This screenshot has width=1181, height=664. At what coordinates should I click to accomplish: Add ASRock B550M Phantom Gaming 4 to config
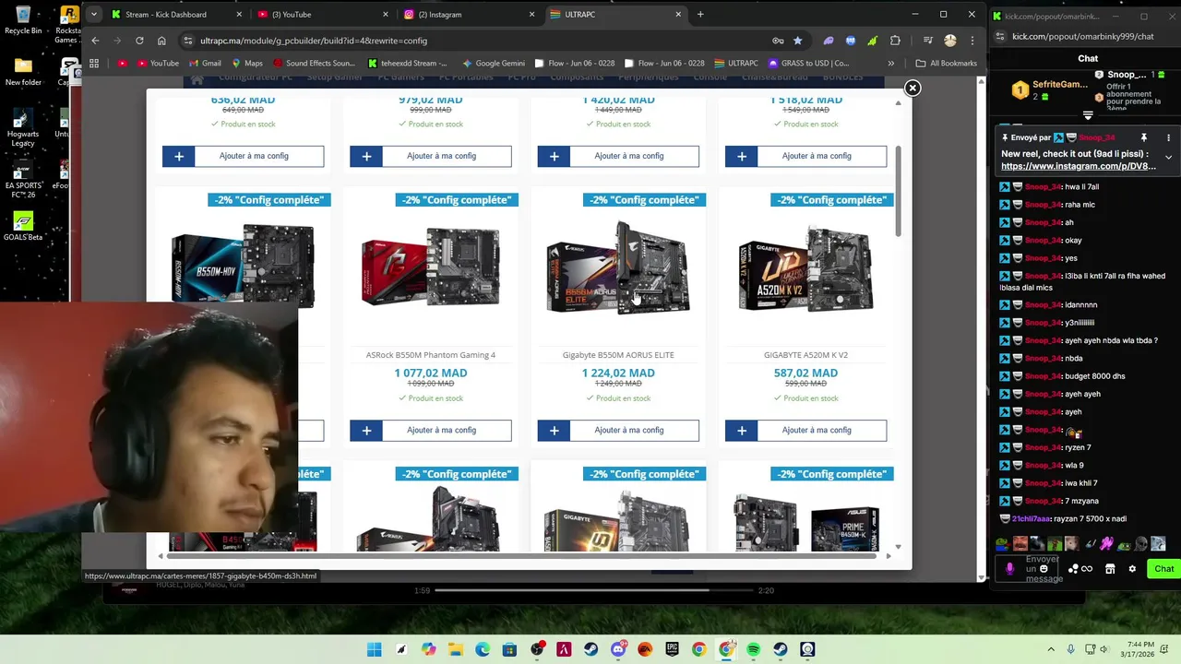(x=430, y=430)
